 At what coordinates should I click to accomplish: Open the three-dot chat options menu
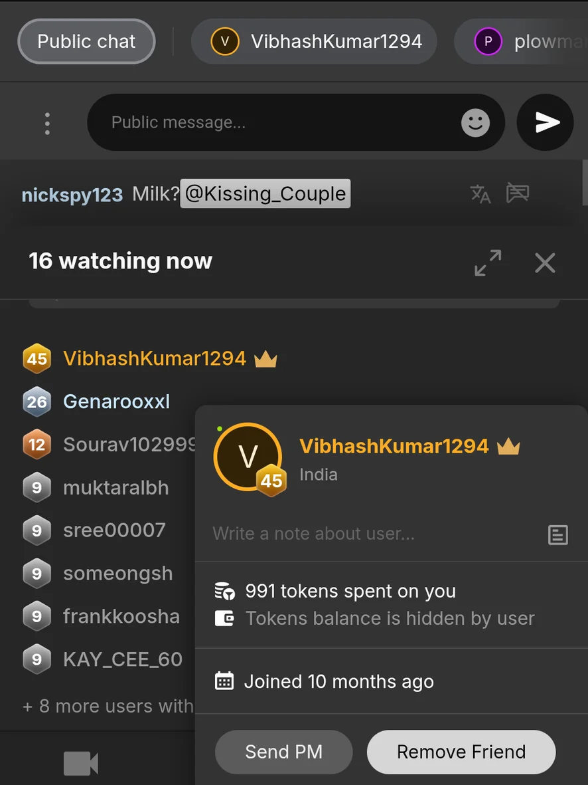(x=47, y=123)
